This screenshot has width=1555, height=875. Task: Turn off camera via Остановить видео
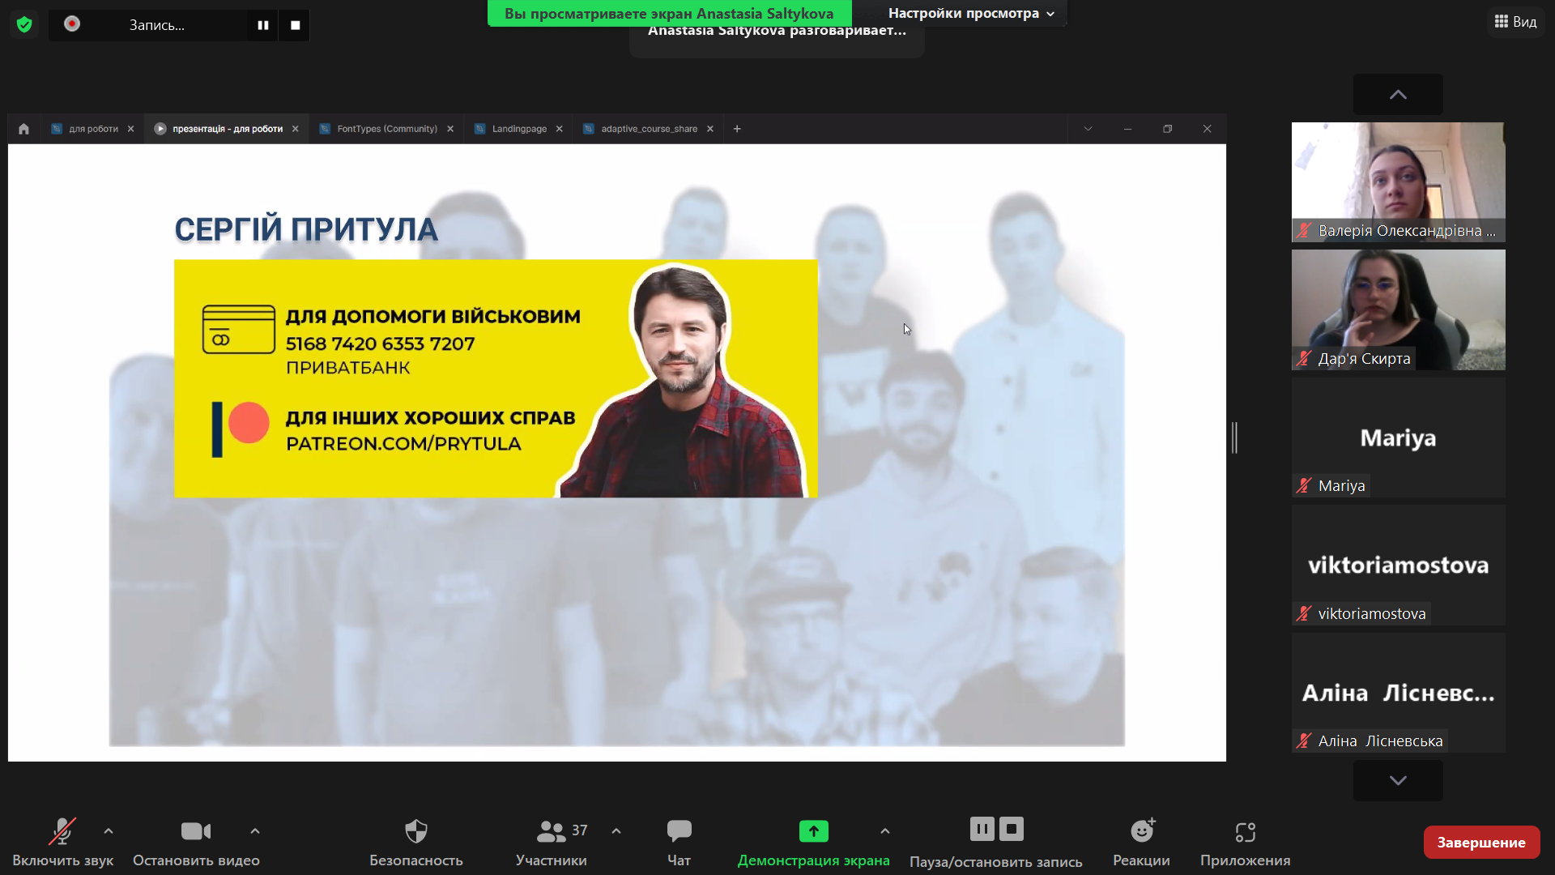[196, 843]
